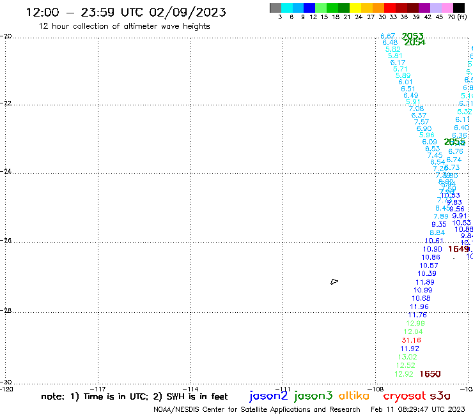
Task: Select the value 6.01 on the track
Action: (405, 82)
